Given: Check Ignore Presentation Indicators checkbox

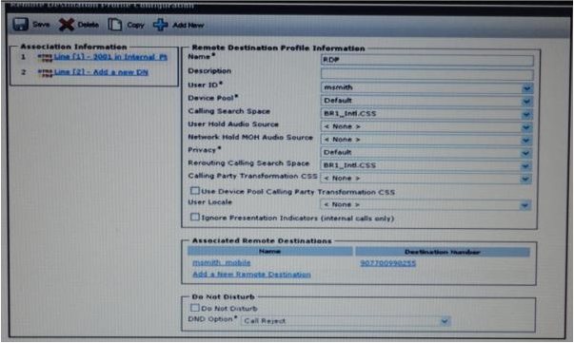Looking at the screenshot, I should [x=195, y=217].
